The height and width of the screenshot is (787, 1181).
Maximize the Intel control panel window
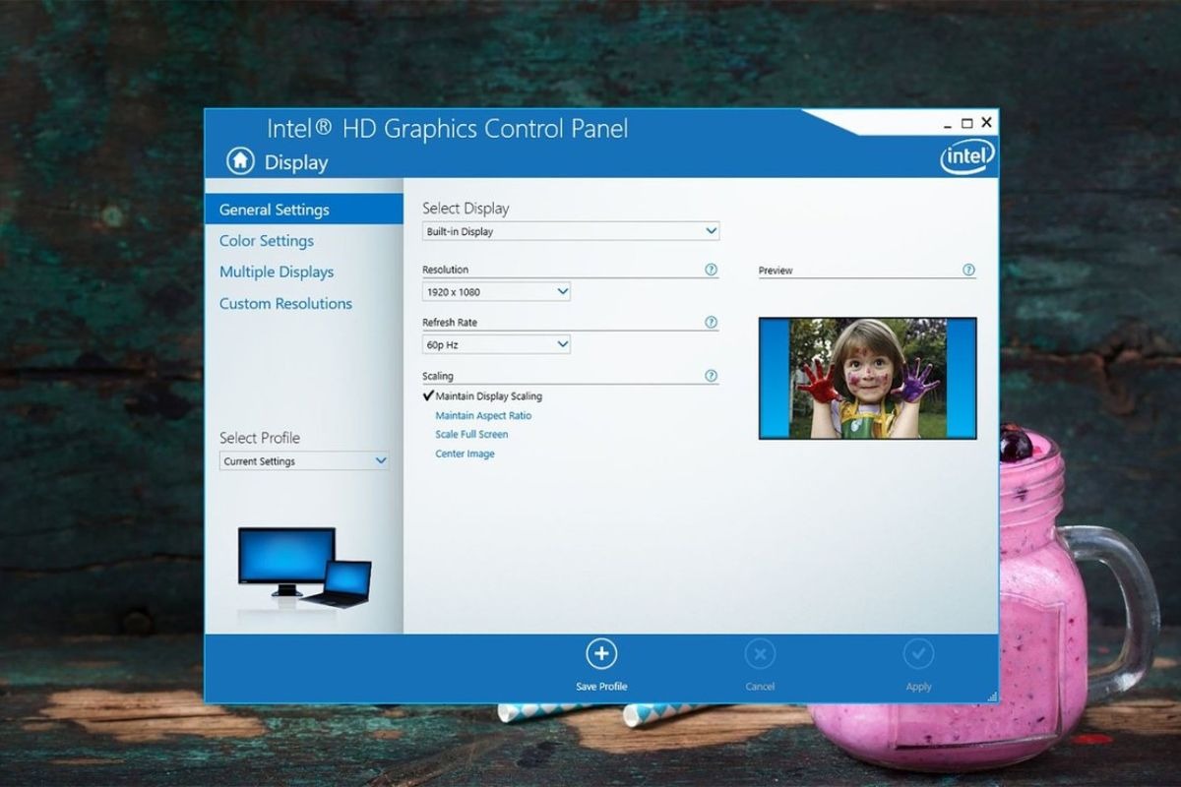click(x=966, y=123)
